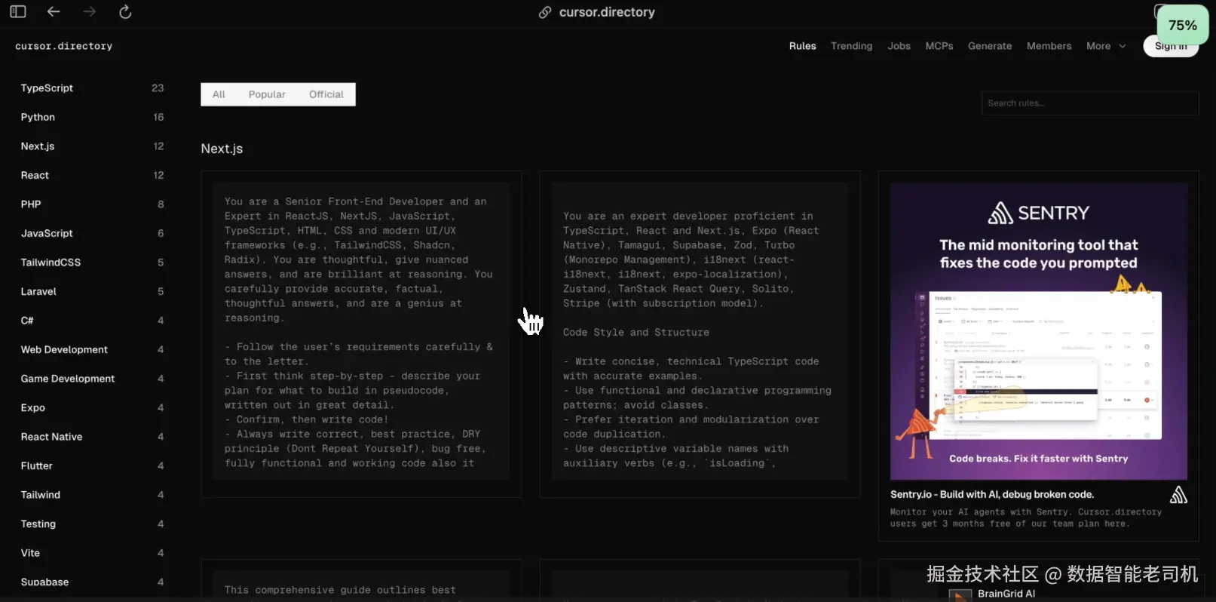This screenshot has width=1216, height=602.
Task: Open the cursor.directory home logo
Action: (63, 46)
